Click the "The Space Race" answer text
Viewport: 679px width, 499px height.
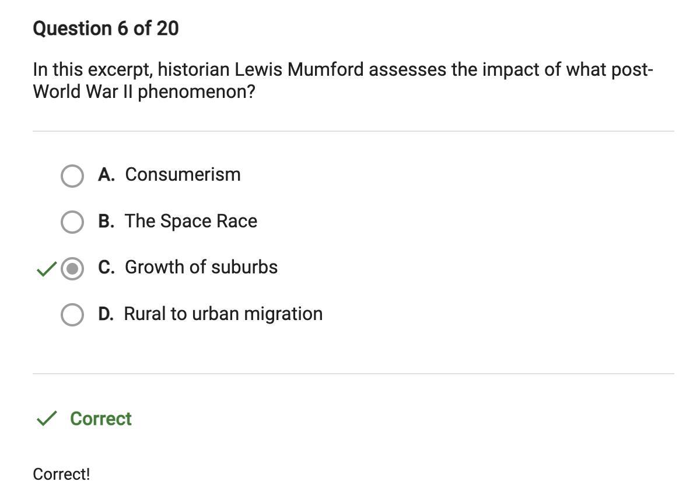tap(191, 221)
